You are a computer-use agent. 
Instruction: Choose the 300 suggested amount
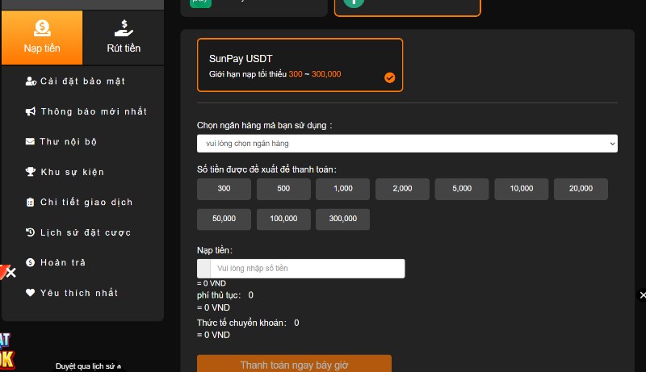tap(224, 189)
